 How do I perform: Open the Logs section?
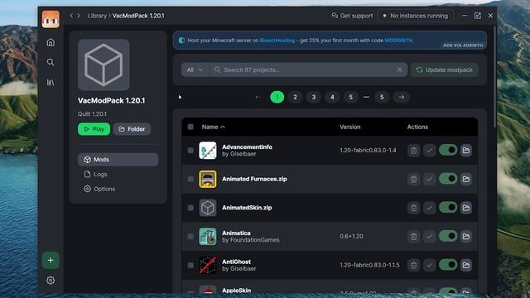pyautogui.click(x=96, y=174)
